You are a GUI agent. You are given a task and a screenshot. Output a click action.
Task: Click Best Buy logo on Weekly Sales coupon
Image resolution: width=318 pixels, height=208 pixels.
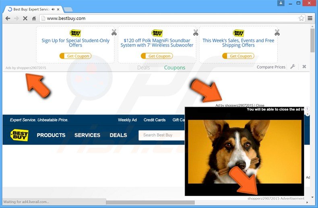click(x=238, y=33)
